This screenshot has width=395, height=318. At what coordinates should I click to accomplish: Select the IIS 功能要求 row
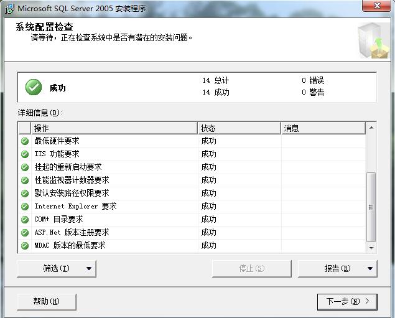(x=192, y=154)
